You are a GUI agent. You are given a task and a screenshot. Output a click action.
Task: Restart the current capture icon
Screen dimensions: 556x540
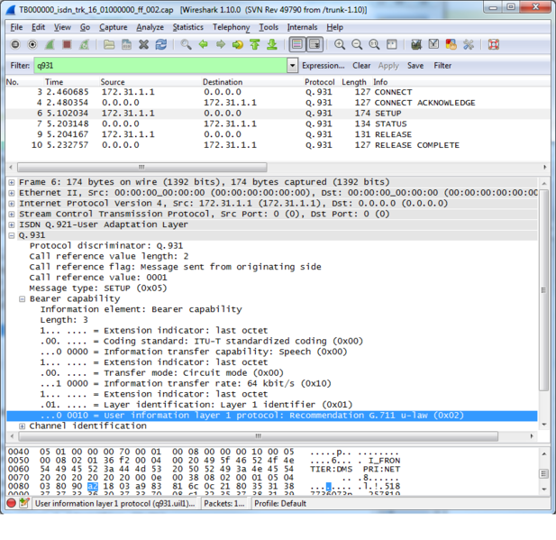pyautogui.click(x=85, y=45)
